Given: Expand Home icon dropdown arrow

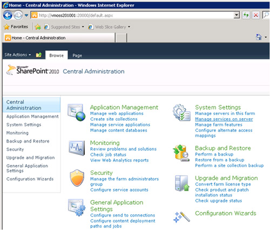Looking at the screenshot, I should pos(266,37).
